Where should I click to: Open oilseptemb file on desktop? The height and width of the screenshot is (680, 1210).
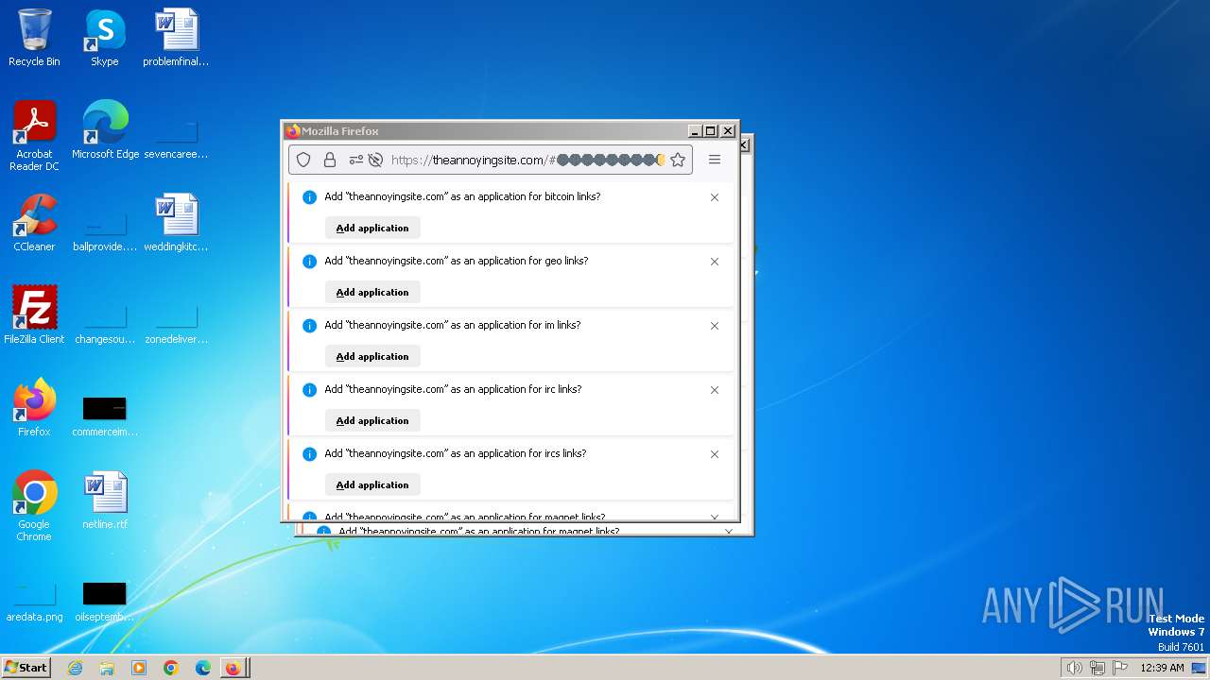[x=105, y=601]
